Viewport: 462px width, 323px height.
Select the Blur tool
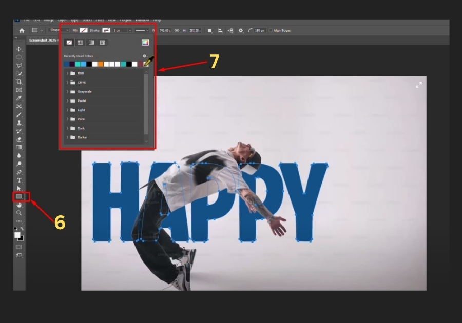pyautogui.click(x=19, y=155)
